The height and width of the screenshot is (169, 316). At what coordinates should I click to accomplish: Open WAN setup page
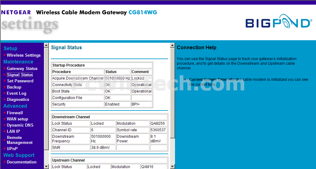[17, 119]
